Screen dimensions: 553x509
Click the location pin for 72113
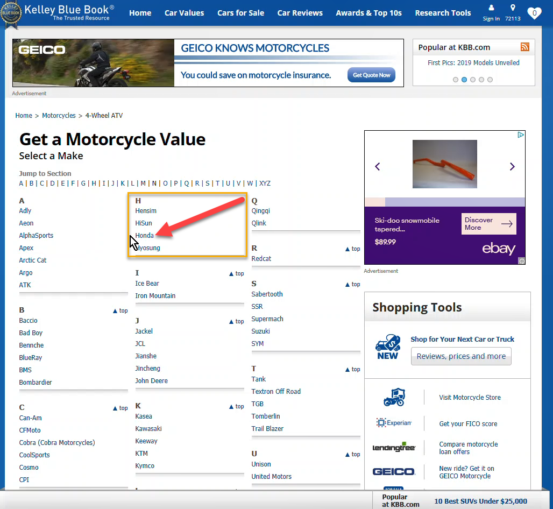pos(513,8)
